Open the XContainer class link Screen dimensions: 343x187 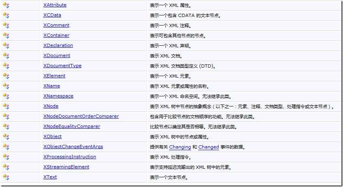56,35
